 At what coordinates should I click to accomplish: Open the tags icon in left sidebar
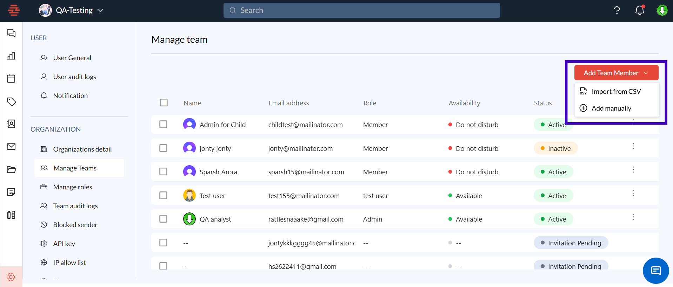11,101
